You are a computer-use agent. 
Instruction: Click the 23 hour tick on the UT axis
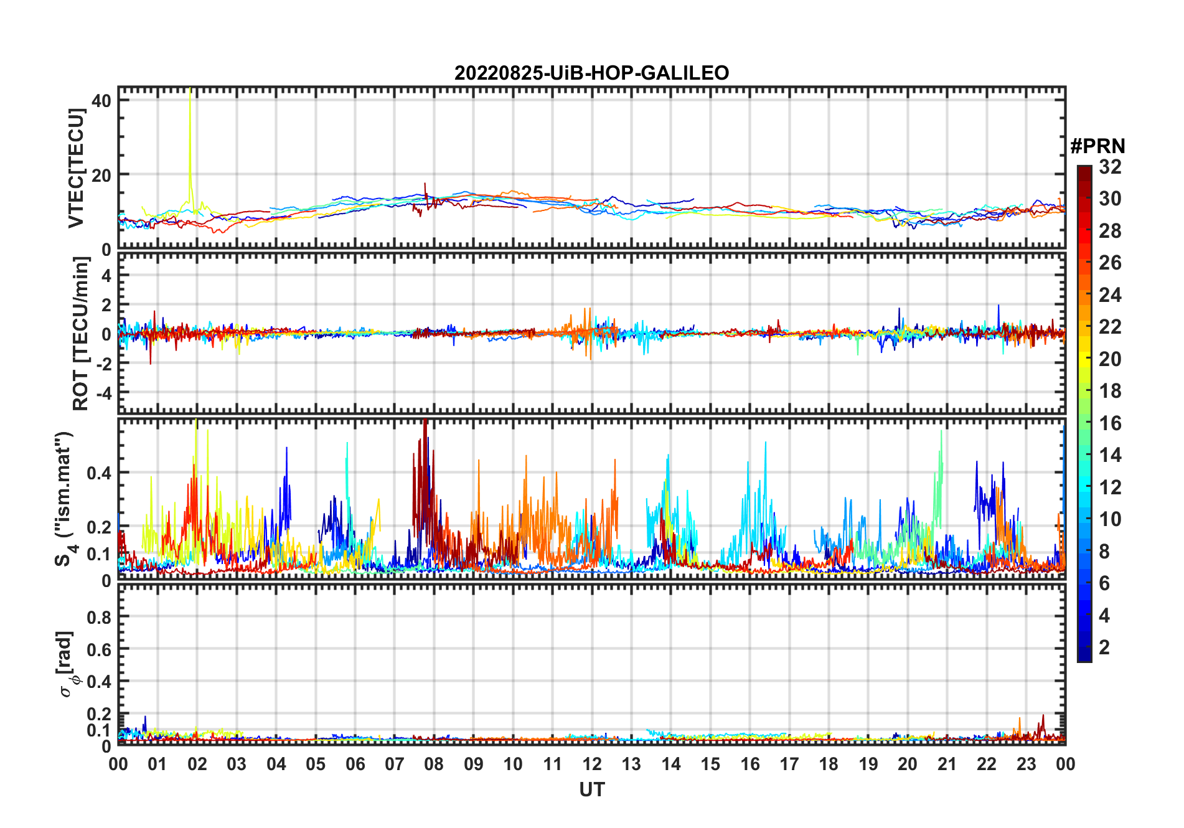pos(1026,764)
